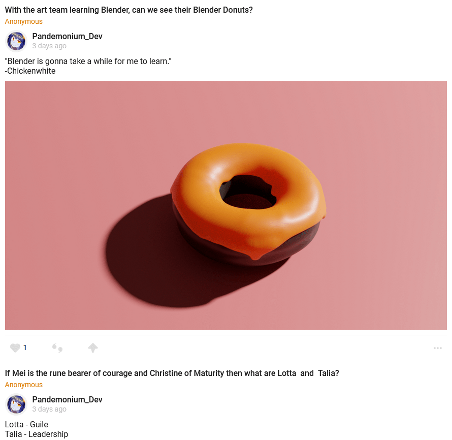Click the like count number 1

(25, 348)
